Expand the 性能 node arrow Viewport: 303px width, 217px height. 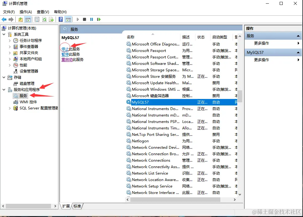pos(10,65)
